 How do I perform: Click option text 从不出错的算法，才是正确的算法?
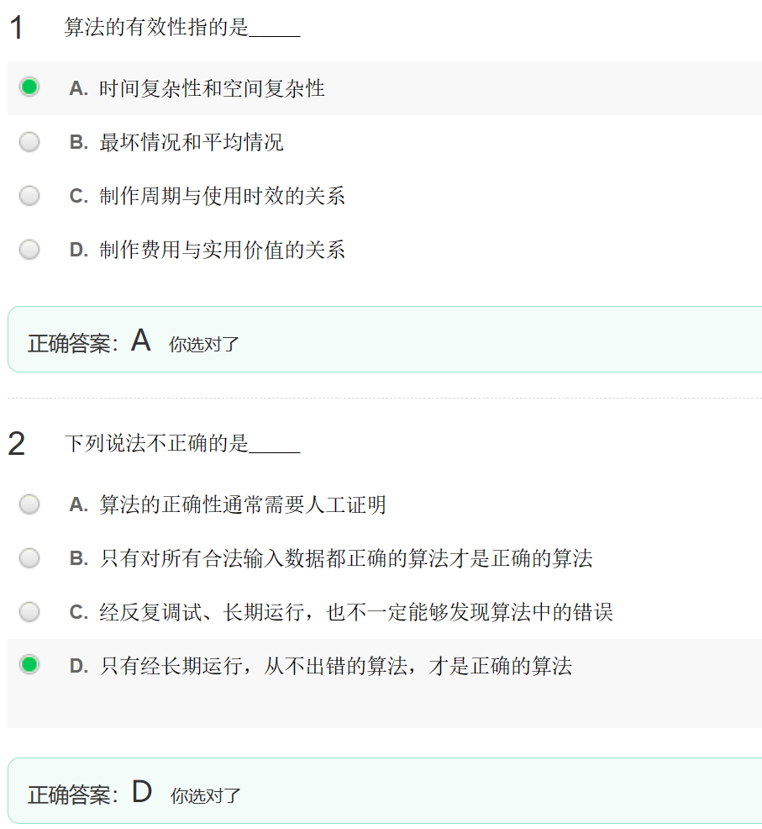coord(418,666)
